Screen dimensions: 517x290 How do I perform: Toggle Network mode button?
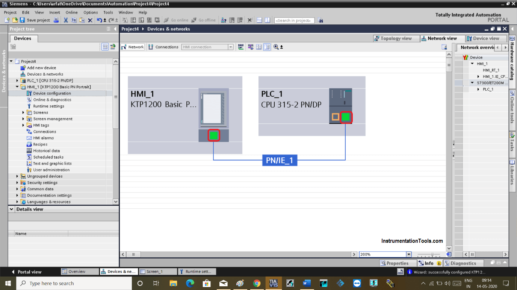133,47
